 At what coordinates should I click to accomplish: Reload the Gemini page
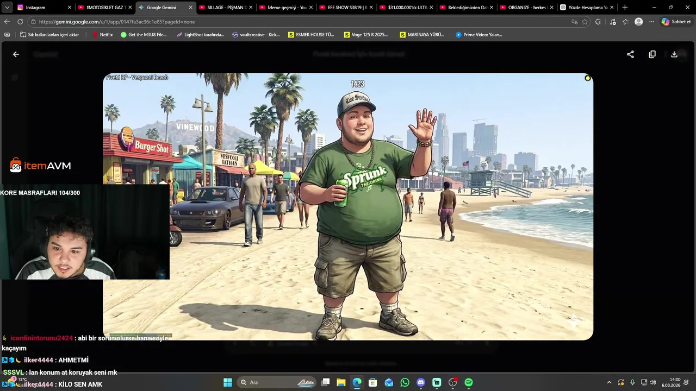20,22
